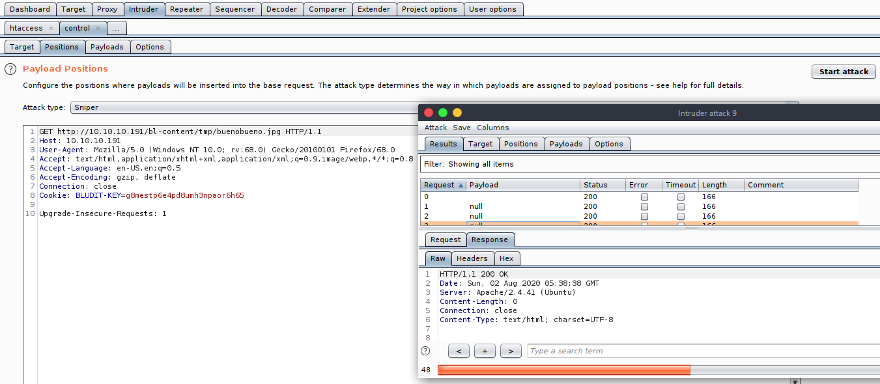
Task: Go to Repeater tab
Action: click(187, 9)
